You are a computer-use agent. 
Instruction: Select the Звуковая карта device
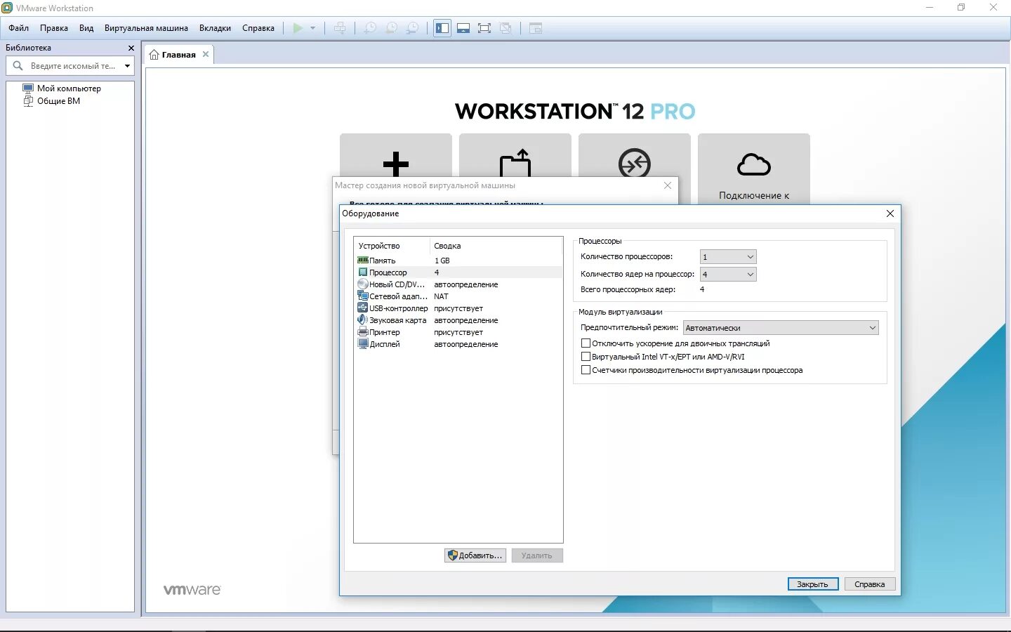click(x=397, y=320)
